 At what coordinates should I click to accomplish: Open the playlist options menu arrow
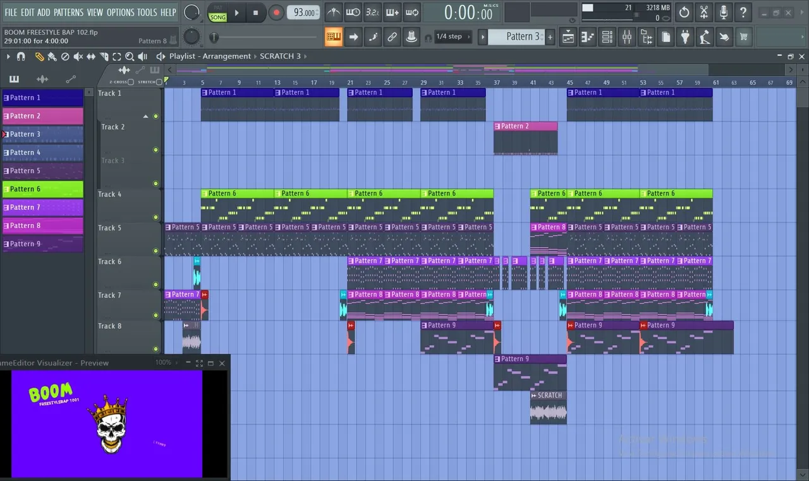[8, 56]
